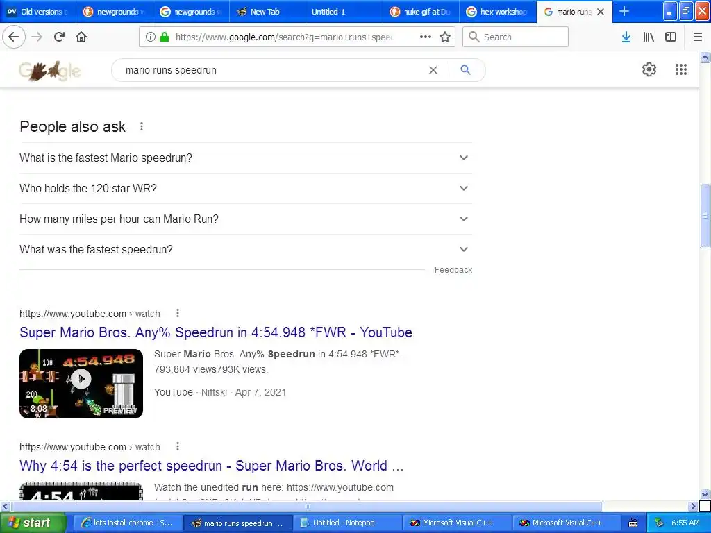Switch to the New Tab tab
The width and height of the screenshot is (711, 533).
coord(267,12)
